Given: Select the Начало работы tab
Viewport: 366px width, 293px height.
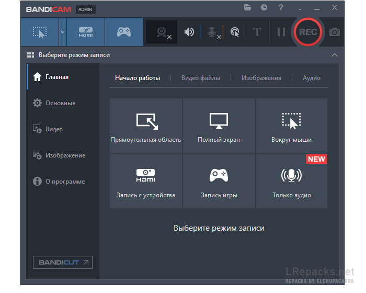Looking at the screenshot, I should (138, 78).
